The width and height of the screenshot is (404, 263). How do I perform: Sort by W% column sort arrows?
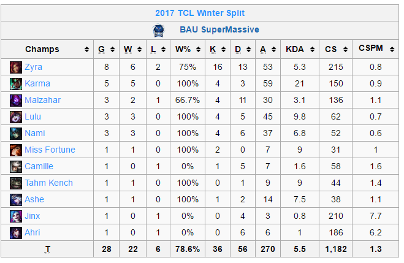(198, 50)
